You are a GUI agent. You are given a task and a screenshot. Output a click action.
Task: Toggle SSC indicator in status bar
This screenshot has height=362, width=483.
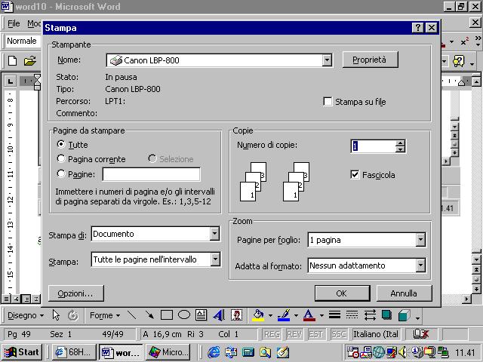coord(338,334)
